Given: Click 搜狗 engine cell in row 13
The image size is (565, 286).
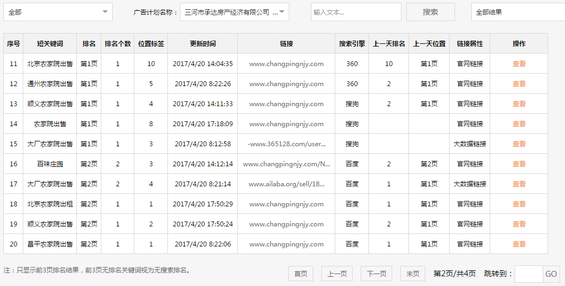Looking at the screenshot, I should coord(352,104).
